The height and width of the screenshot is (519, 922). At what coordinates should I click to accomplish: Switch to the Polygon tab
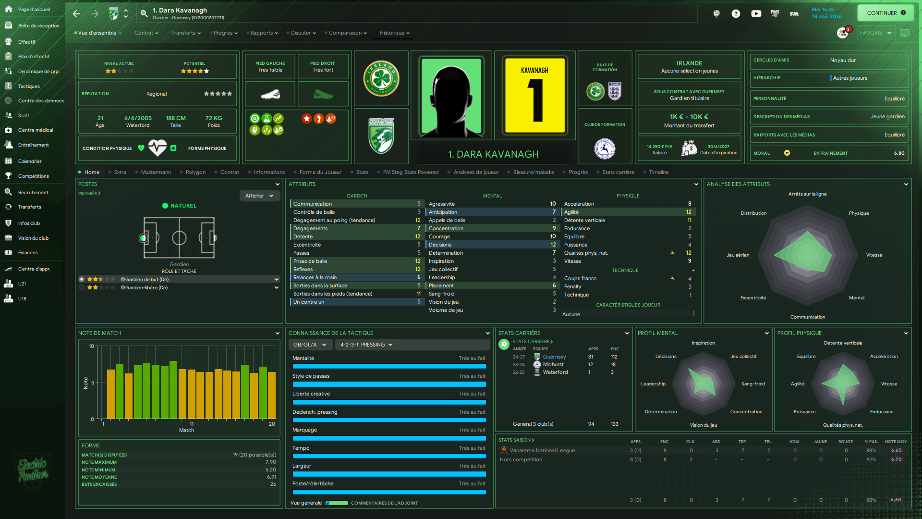195,172
